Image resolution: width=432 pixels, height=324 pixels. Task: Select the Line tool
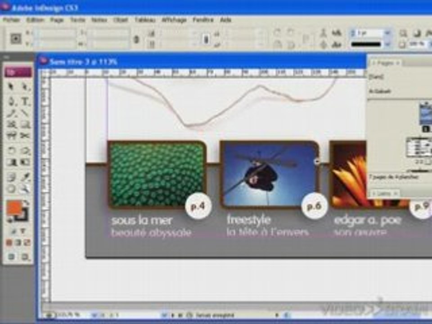(25, 113)
